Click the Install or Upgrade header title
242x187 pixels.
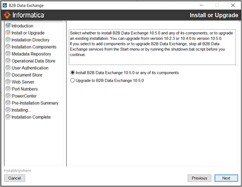point(214,15)
